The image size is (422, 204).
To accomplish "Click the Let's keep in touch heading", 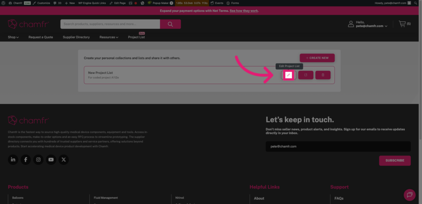I will 300,120.
